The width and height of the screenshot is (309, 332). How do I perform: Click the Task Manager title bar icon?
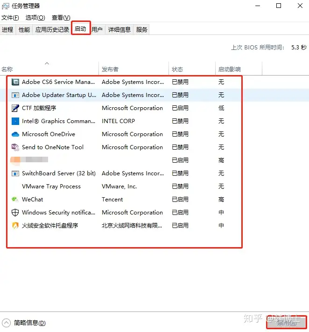click(5, 6)
